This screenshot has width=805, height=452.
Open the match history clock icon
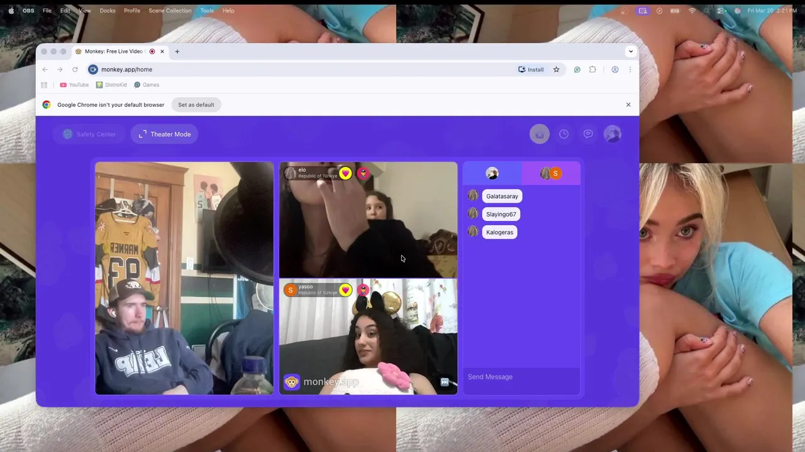point(564,134)
